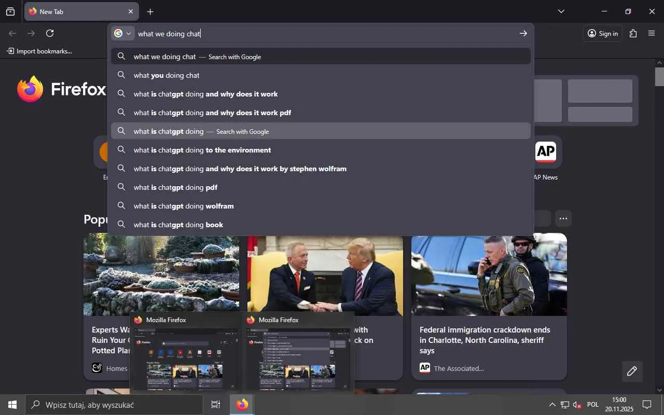Image resolution: width=664 pixels, height=415 pixels.
Task: Go back using the back arrow
Action: point(12,33)
